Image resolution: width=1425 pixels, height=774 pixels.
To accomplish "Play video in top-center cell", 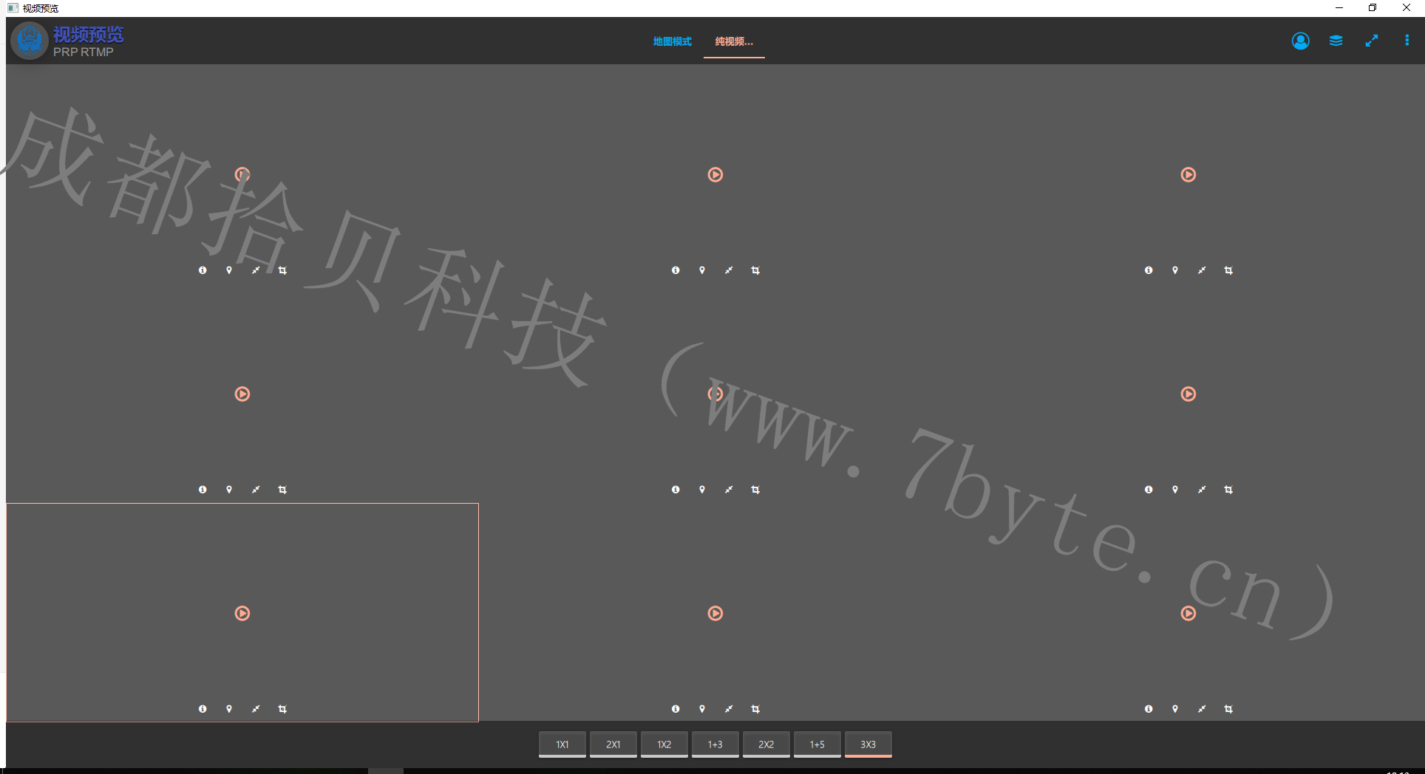I will [x=715, y=174].
